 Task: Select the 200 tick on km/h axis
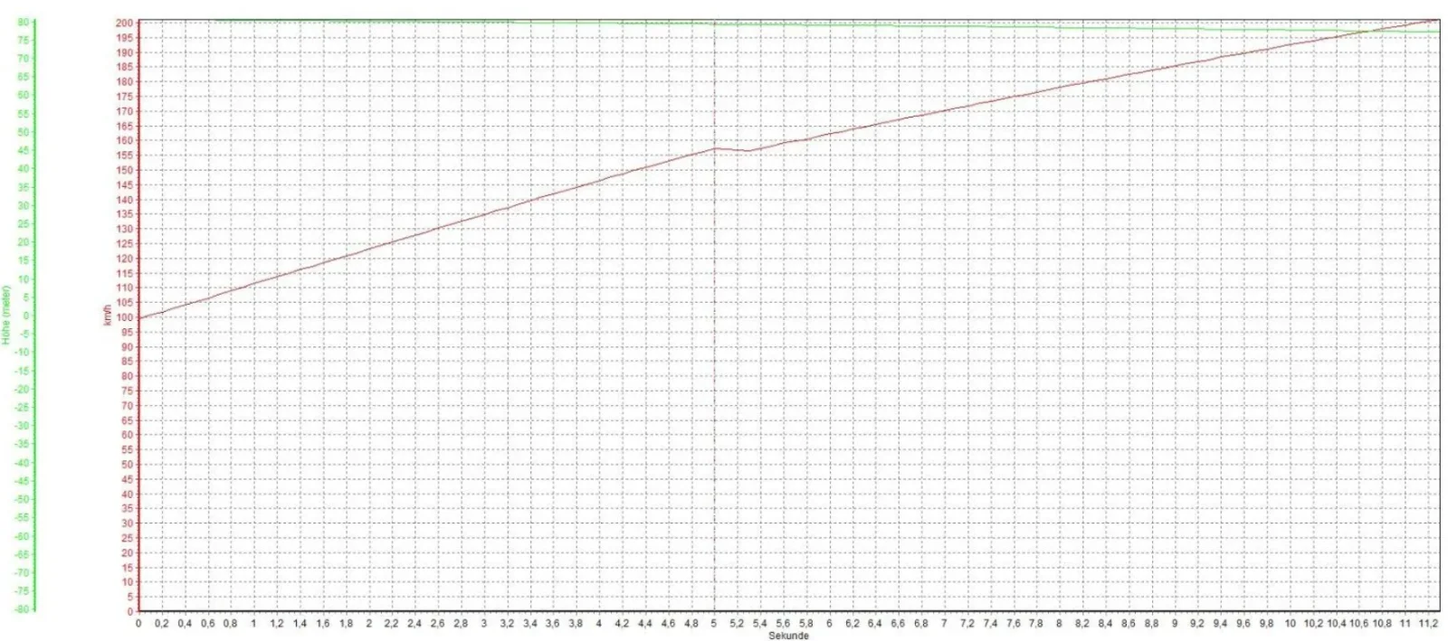tap(125, 23)
